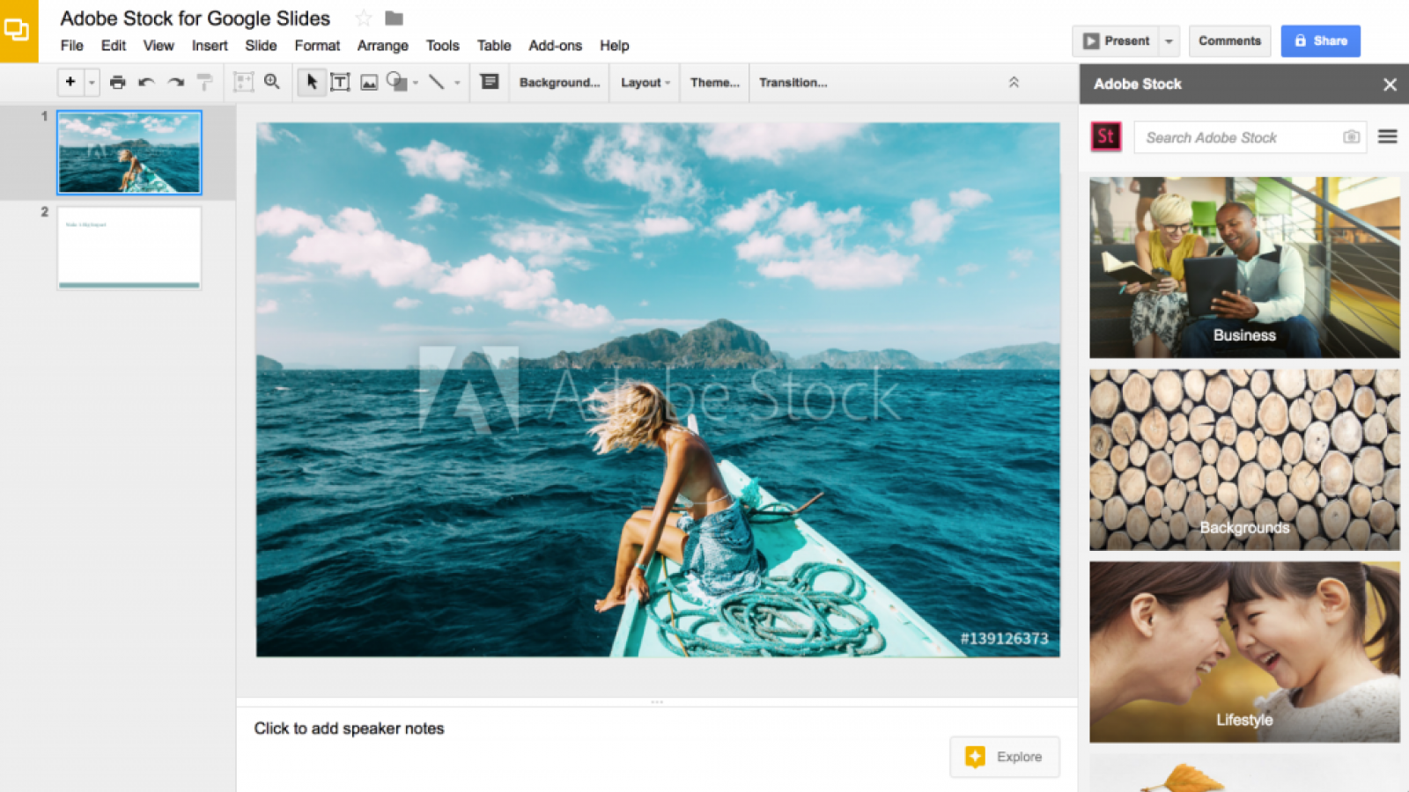Open the Add-ons menu
The image size is (1409, 792).
[555, 46]
